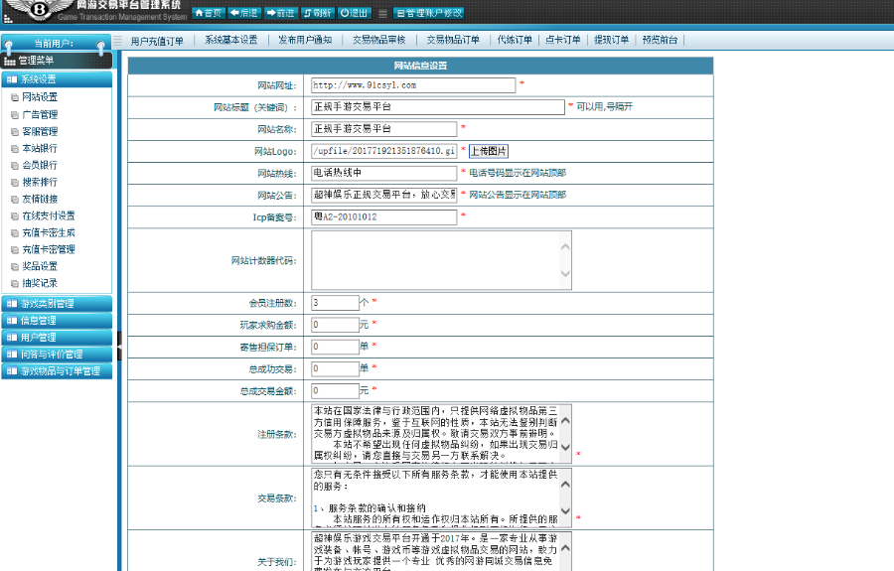Viewport: 894px width, 571px height.
Task: Refresh the page with 刷新 button
Action: [x=317, y=13]
